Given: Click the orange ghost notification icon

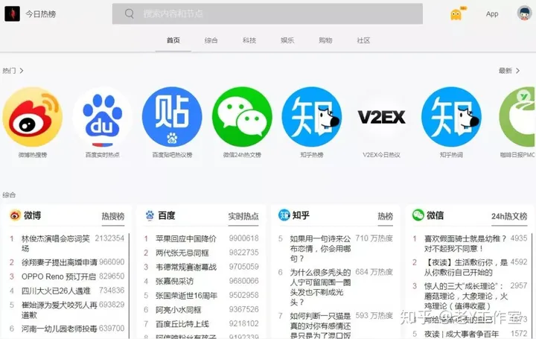Looking at the screenshot, I should tap(456, 14).
